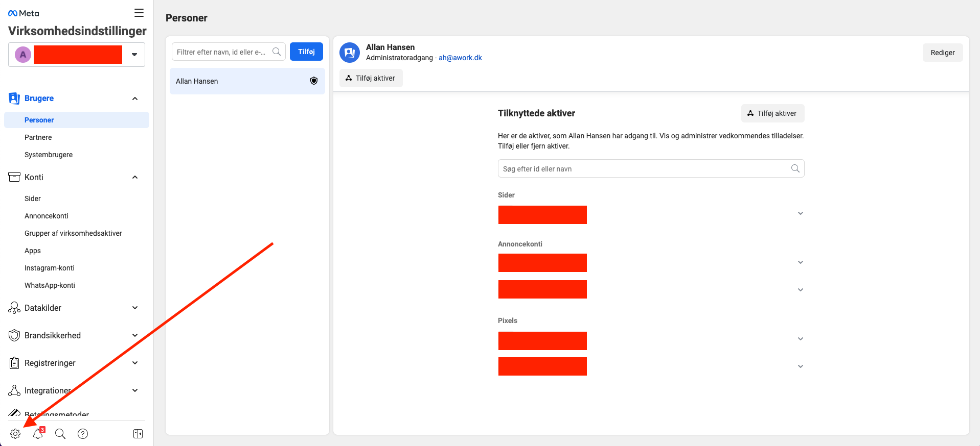The height and width of the screenshot is (446, 980).
Task: Click the admin shield badge beside Allan Hansen
Action: (314, 81)
